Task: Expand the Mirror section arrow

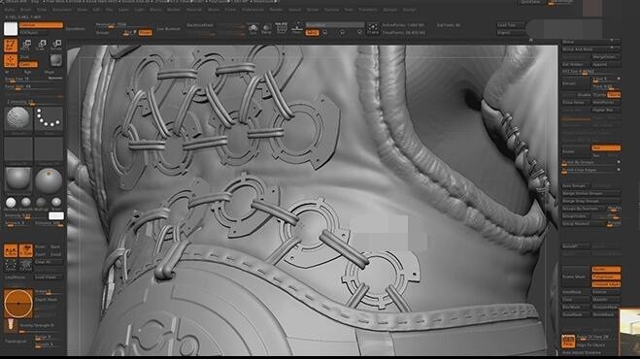Action: click(x=612, y=41)
